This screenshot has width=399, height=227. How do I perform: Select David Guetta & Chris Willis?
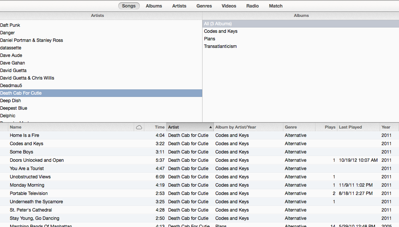pyautogui.click(x=101, y=78)
